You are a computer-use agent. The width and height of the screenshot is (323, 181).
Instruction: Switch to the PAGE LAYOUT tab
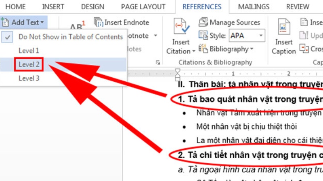(x=143, y=7)
